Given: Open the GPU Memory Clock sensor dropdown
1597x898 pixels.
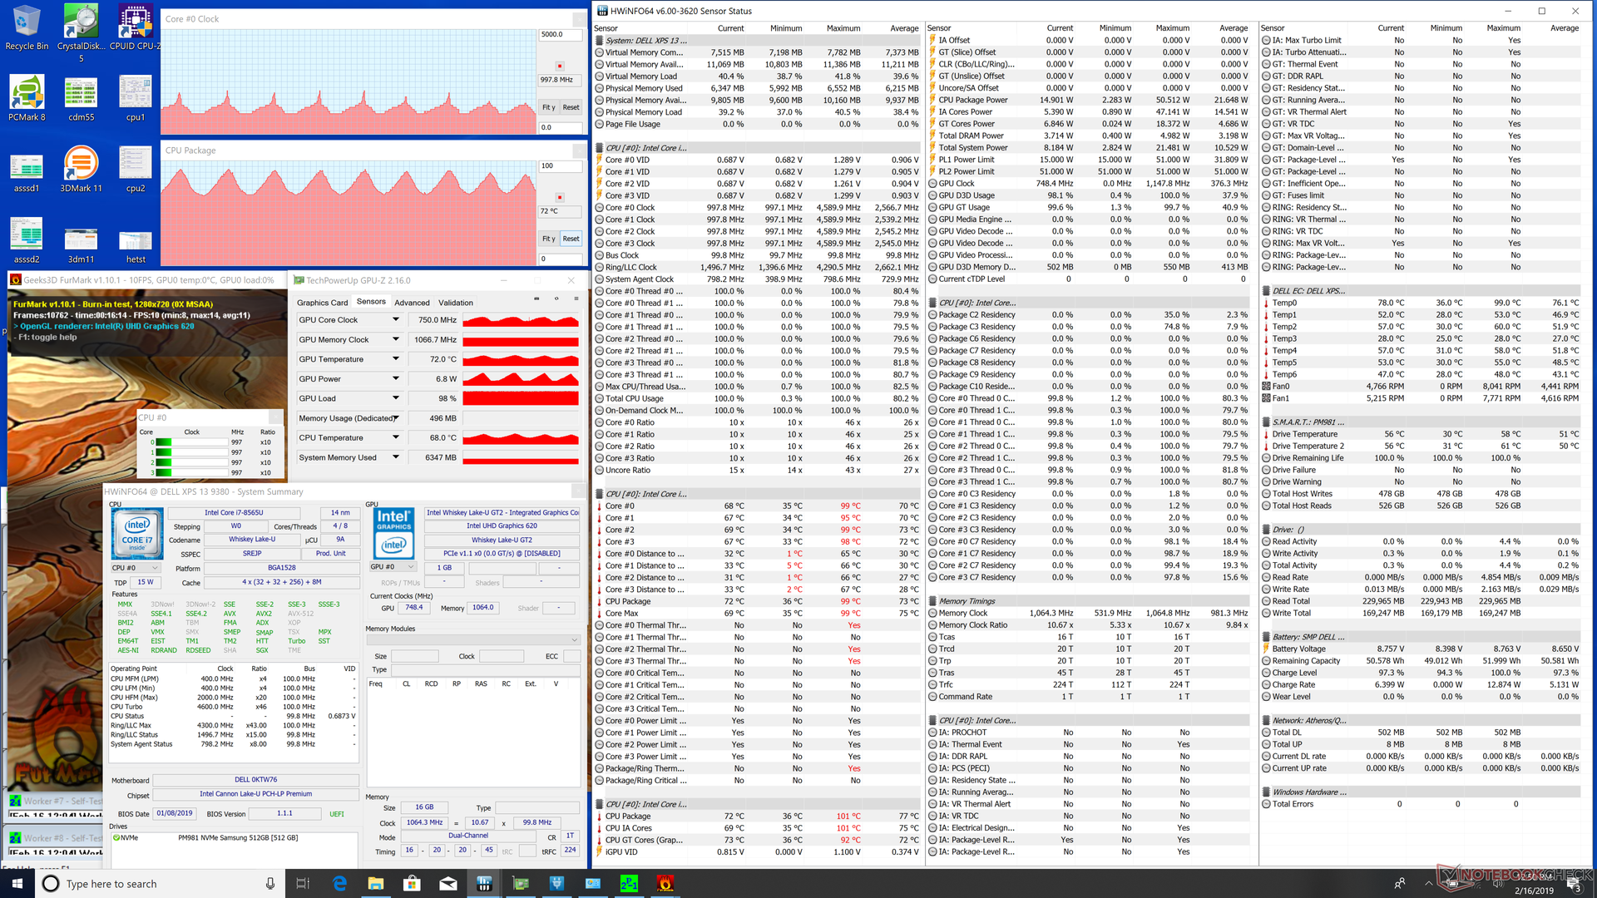Looking at the screenshot, I should pos(396,339).
